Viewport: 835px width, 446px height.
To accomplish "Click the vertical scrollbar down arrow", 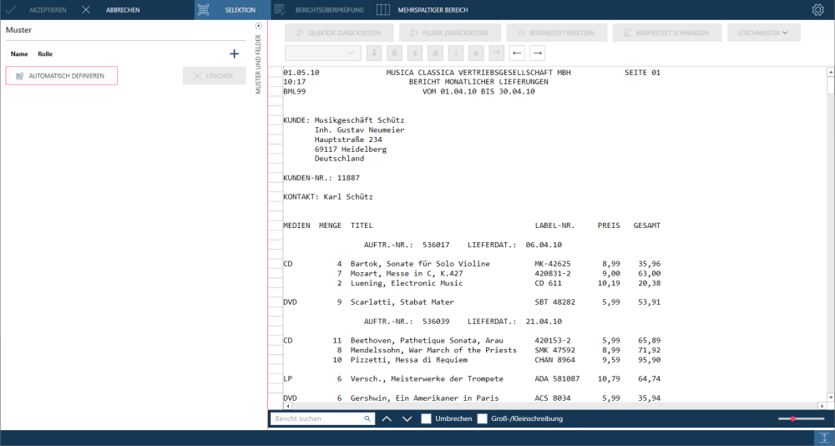I will pos(830,398).
